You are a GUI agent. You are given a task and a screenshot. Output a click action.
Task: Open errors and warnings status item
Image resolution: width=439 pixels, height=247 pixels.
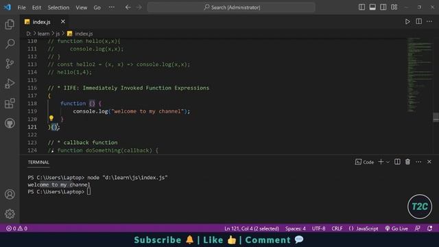[x=16, y=228]
